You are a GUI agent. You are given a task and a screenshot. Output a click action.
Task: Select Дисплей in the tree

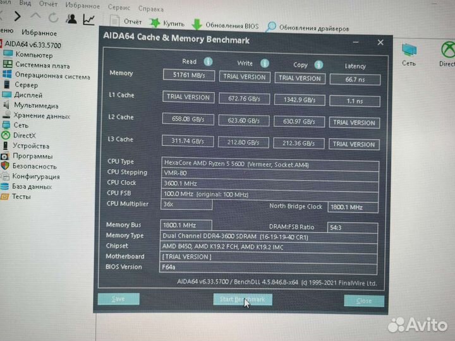pyautogui.click(x=22, y=95)
